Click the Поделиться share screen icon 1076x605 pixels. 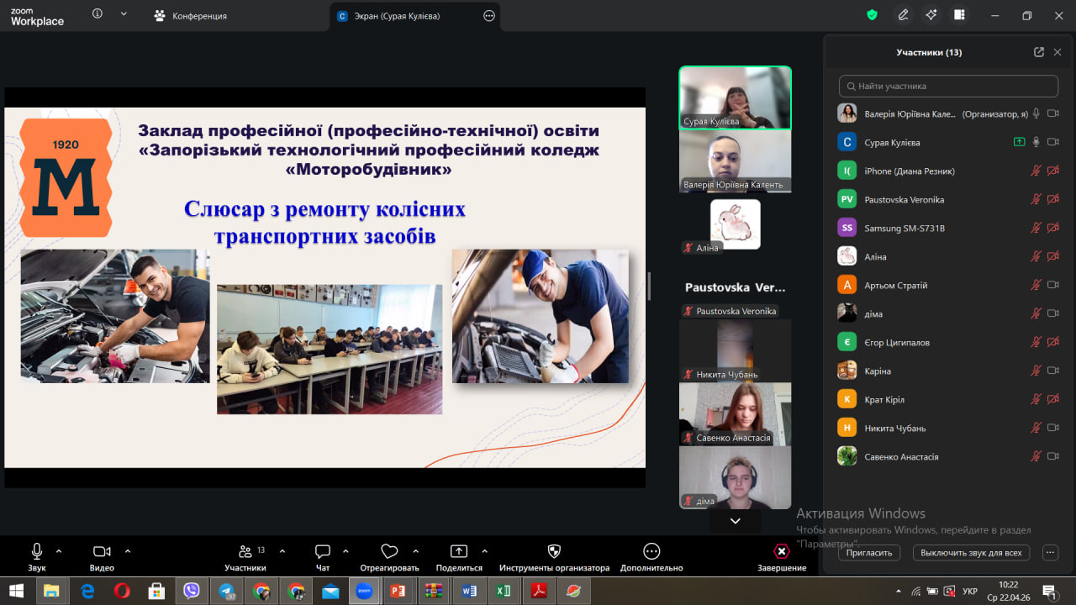pyautogui.click(x=459, y=552)
